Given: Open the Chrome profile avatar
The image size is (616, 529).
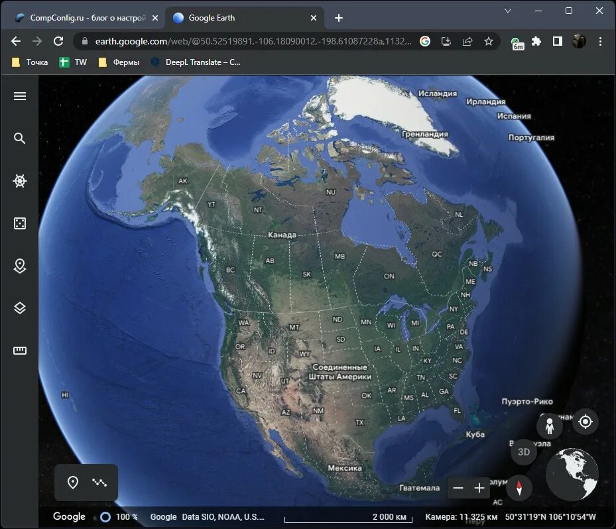Looking at the screenshot, I should coord(579,41).
